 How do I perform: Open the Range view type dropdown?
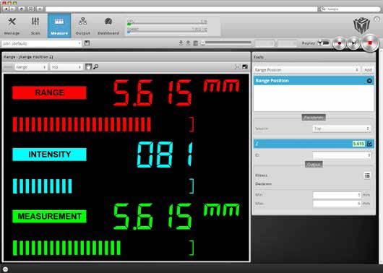pyautogui.click(x=31, y=67)
